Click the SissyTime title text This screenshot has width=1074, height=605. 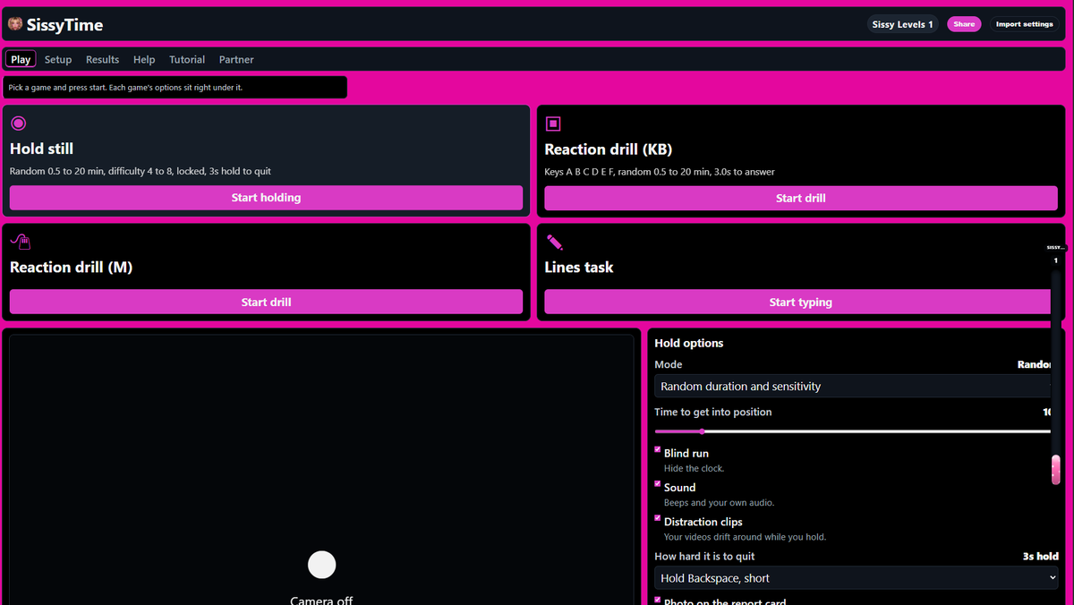click(x=64, y=25)
